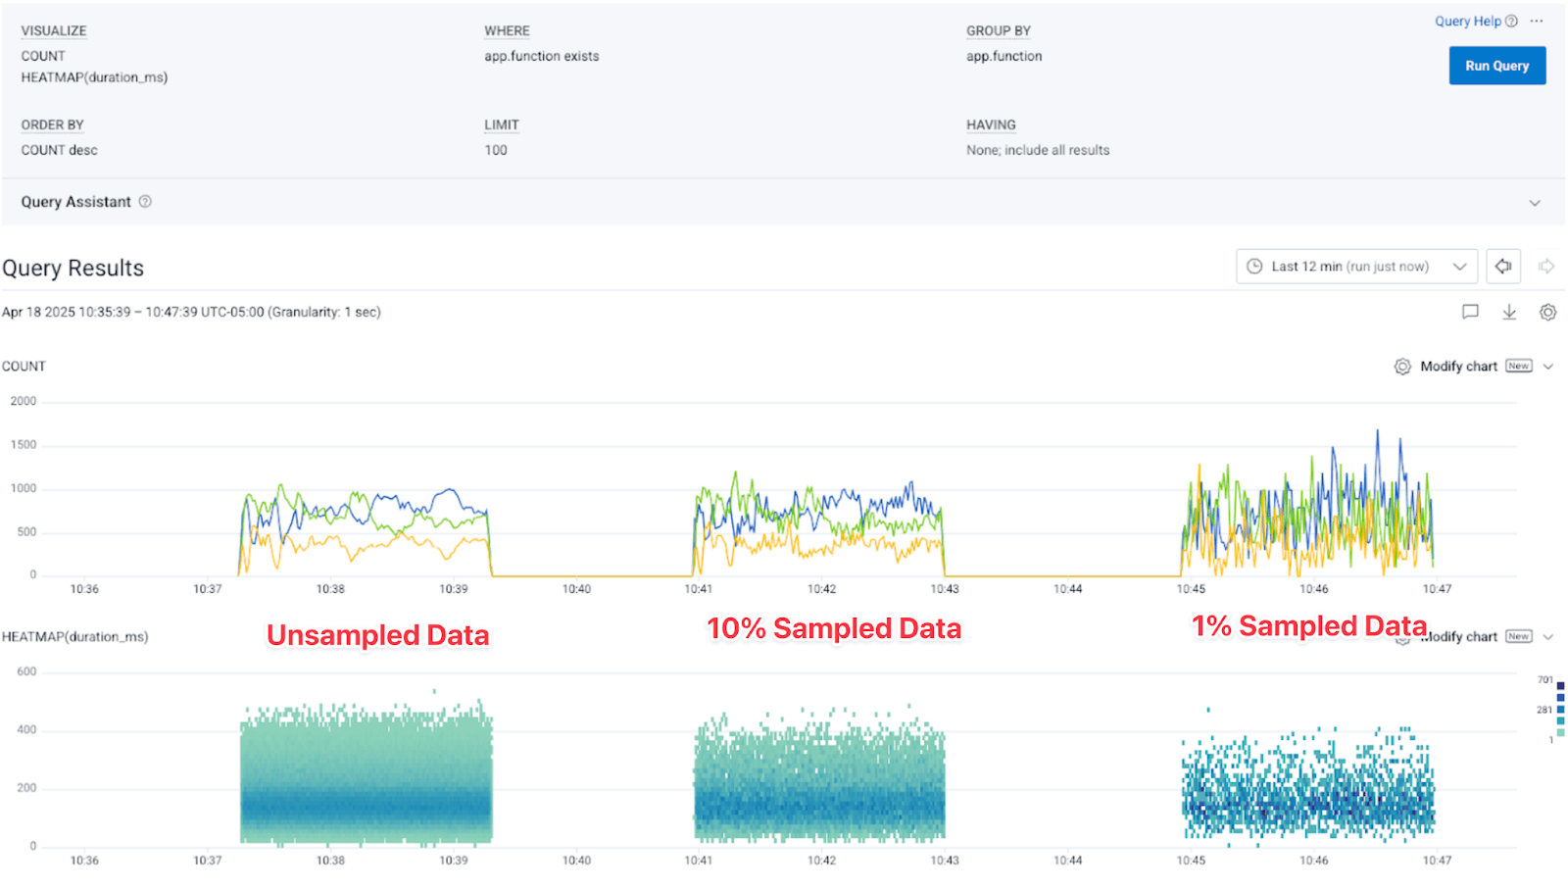The height and width of the screenshot is (891, 1568).
Task: Collapse the Query Assistant panel chevron
Action: [x=1534, y=203]
